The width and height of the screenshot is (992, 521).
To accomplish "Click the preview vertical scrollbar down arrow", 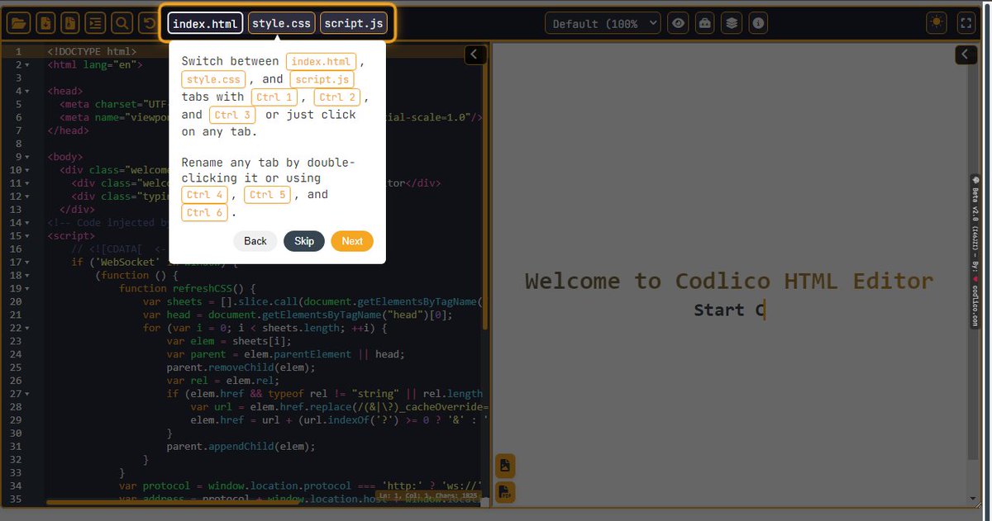I will [x=972, y=499].
